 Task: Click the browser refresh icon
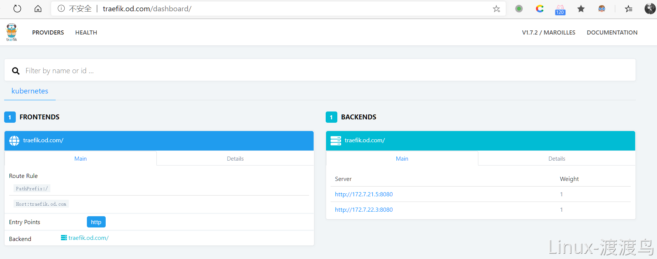[17, 9]
